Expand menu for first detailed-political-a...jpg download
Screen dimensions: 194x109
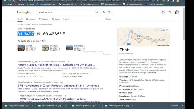pyautogui.click(x=99, y=106)
